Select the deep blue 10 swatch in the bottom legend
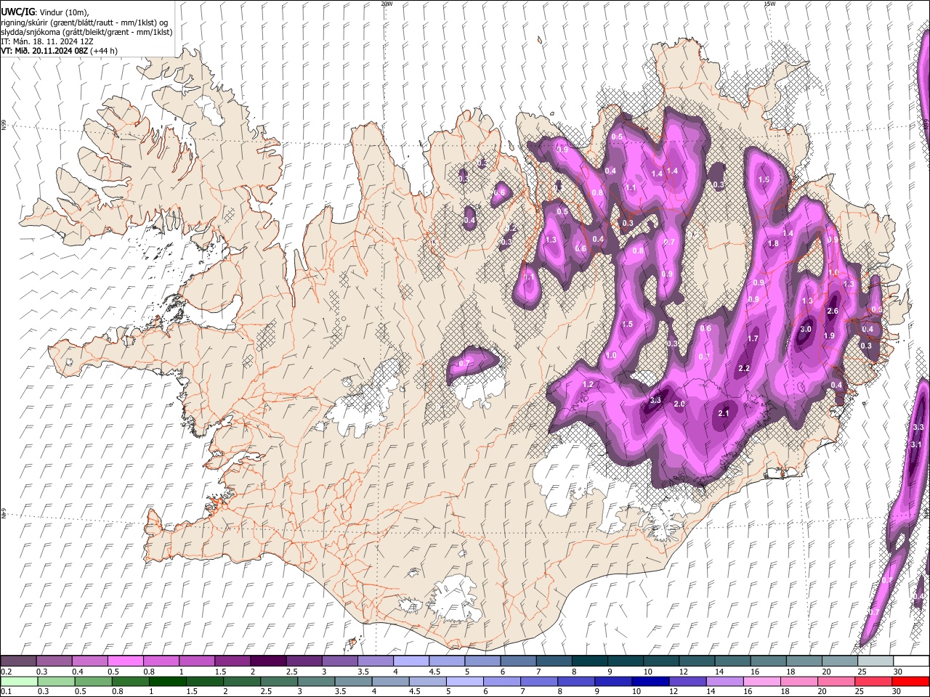Viewport: 930px width, 697px height. tap(650, 681)
